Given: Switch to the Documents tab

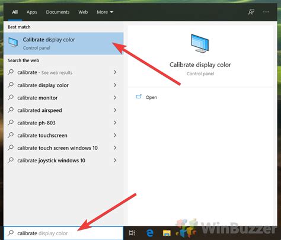Looking at the screenshot, I should pos(58,12).
